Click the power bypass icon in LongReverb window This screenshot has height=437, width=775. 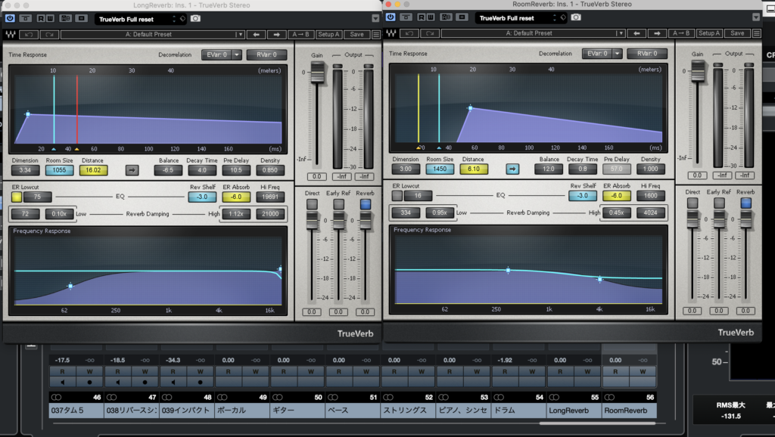[x=9, y=17]
